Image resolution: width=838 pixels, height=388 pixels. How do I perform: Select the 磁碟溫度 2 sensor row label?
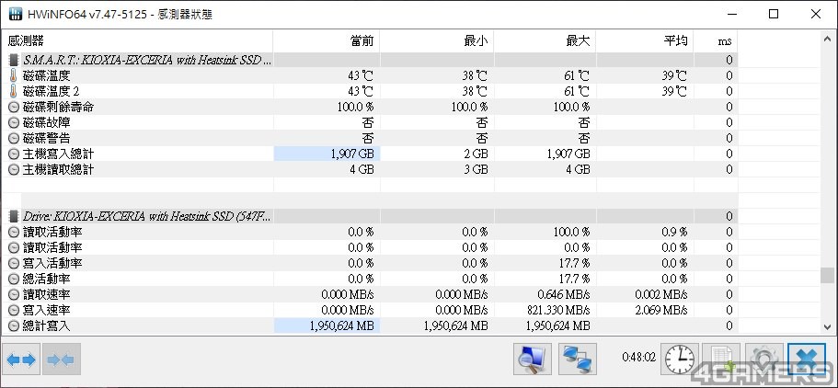click(52, 91)
